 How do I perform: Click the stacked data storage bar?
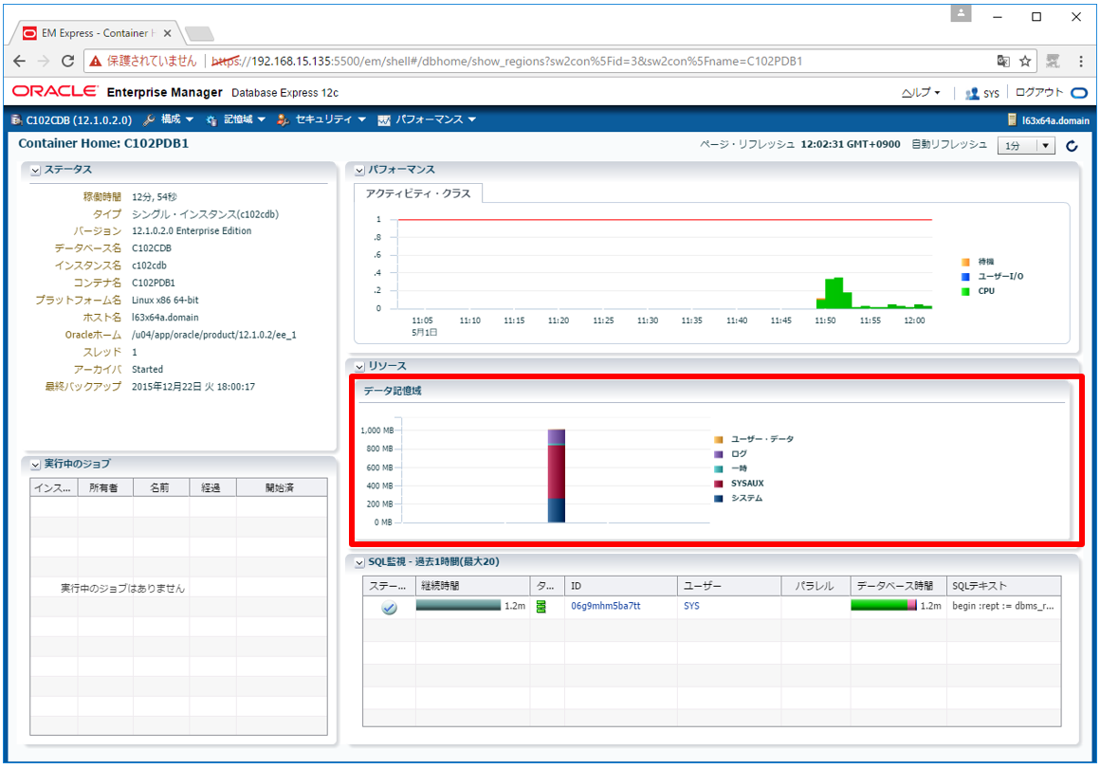(557, 476)
